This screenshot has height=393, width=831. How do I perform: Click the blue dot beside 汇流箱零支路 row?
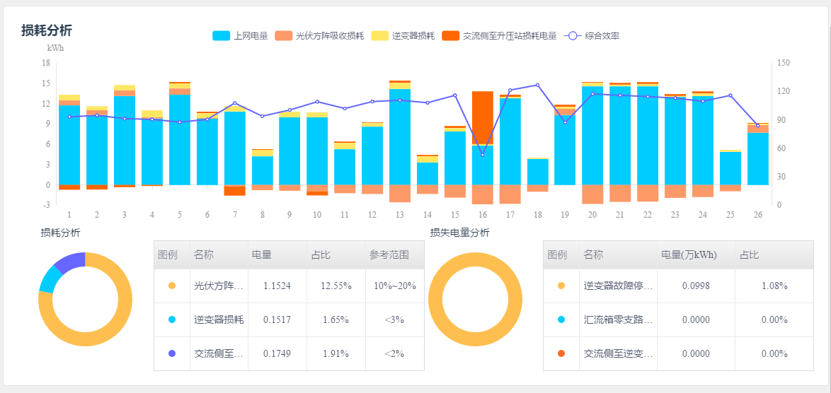pyautogui.click(x=561, y=319)
